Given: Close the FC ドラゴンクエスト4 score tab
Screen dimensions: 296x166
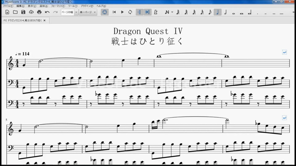Looking at the screenshot, I should click(x=44, y=20).
